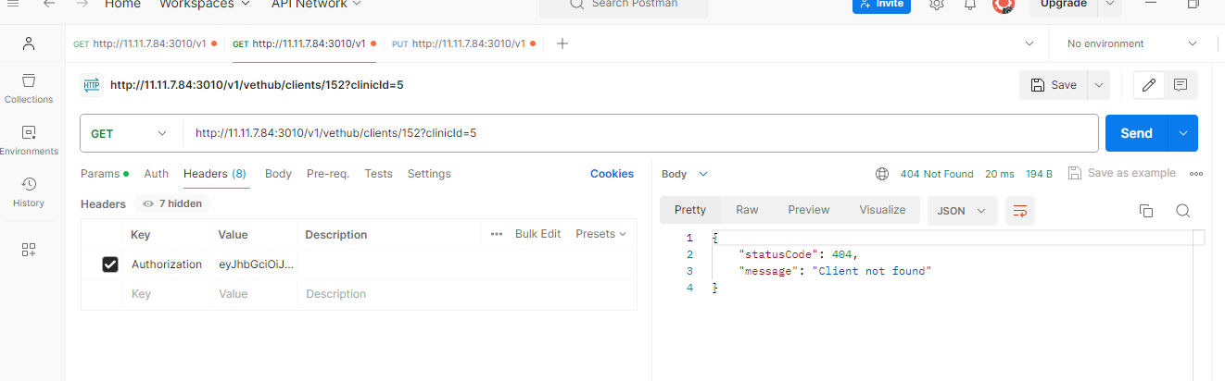Open the settings gear icon
The width and height of the screenshot is (1225, 381).
(937, 5)
